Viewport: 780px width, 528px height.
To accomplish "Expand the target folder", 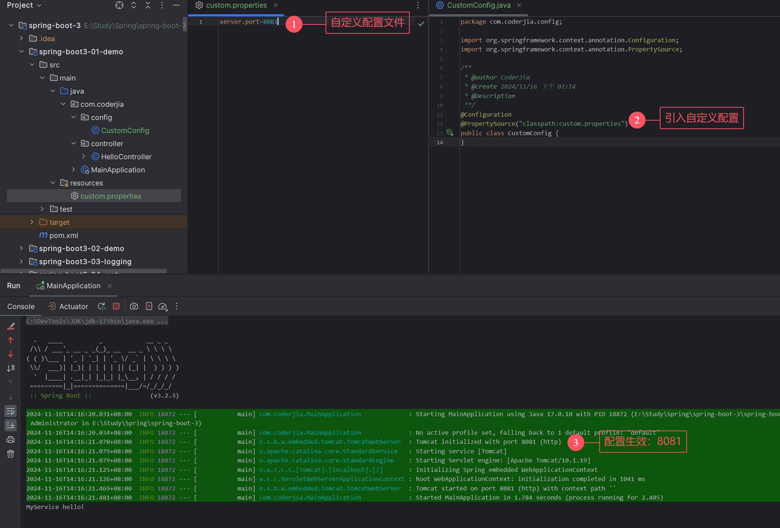I will [x=32, y=222].
